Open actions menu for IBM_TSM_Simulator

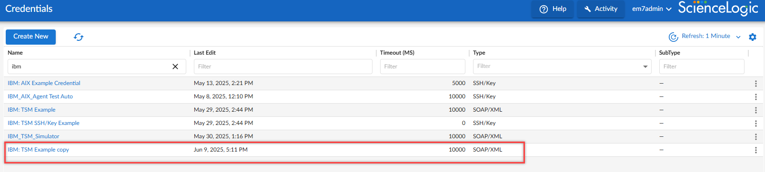tap(755, 136)
